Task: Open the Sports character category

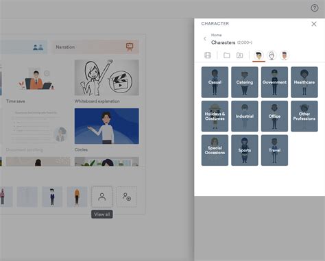Action: coord(245,150)
